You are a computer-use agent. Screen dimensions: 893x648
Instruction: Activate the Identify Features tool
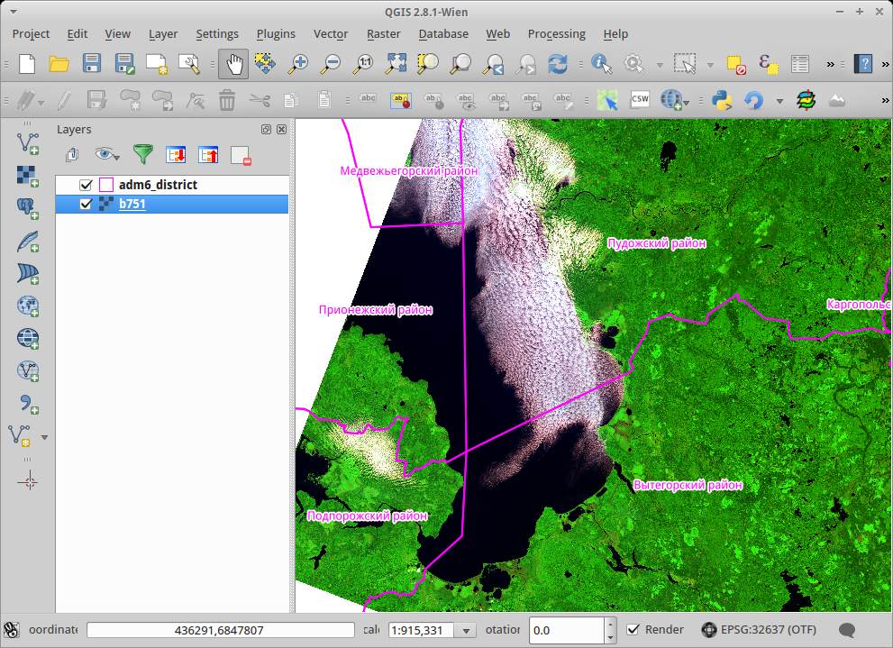tap(601, 64)
